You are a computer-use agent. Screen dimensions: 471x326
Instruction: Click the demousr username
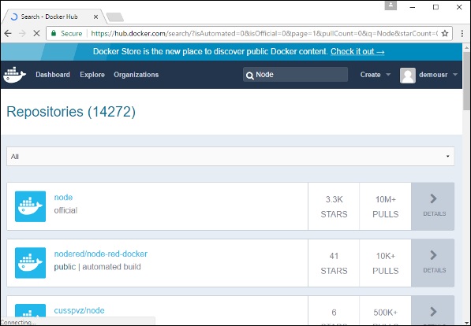pos(433,75)
